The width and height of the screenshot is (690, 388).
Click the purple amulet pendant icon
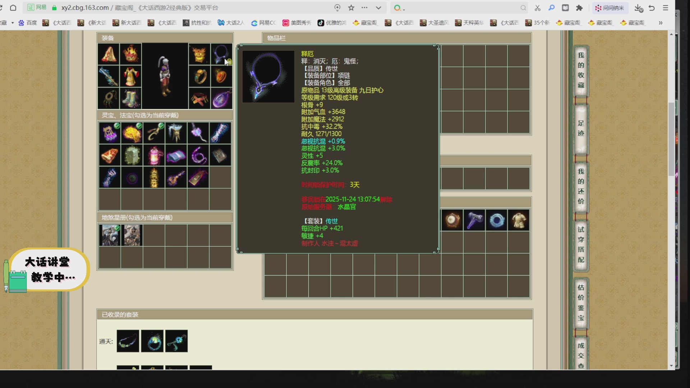pyautogui.click(x=221, y=98)
